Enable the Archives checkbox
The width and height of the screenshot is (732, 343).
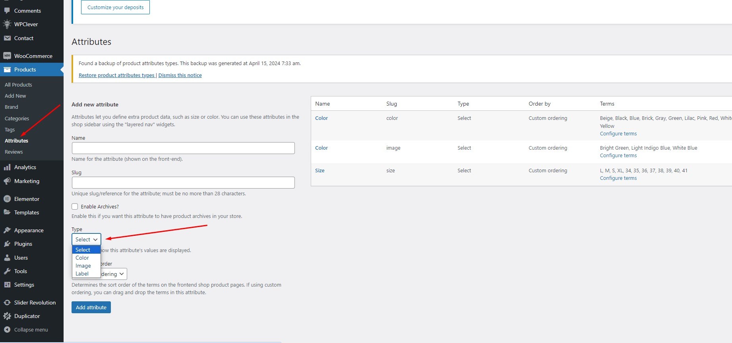75,206
